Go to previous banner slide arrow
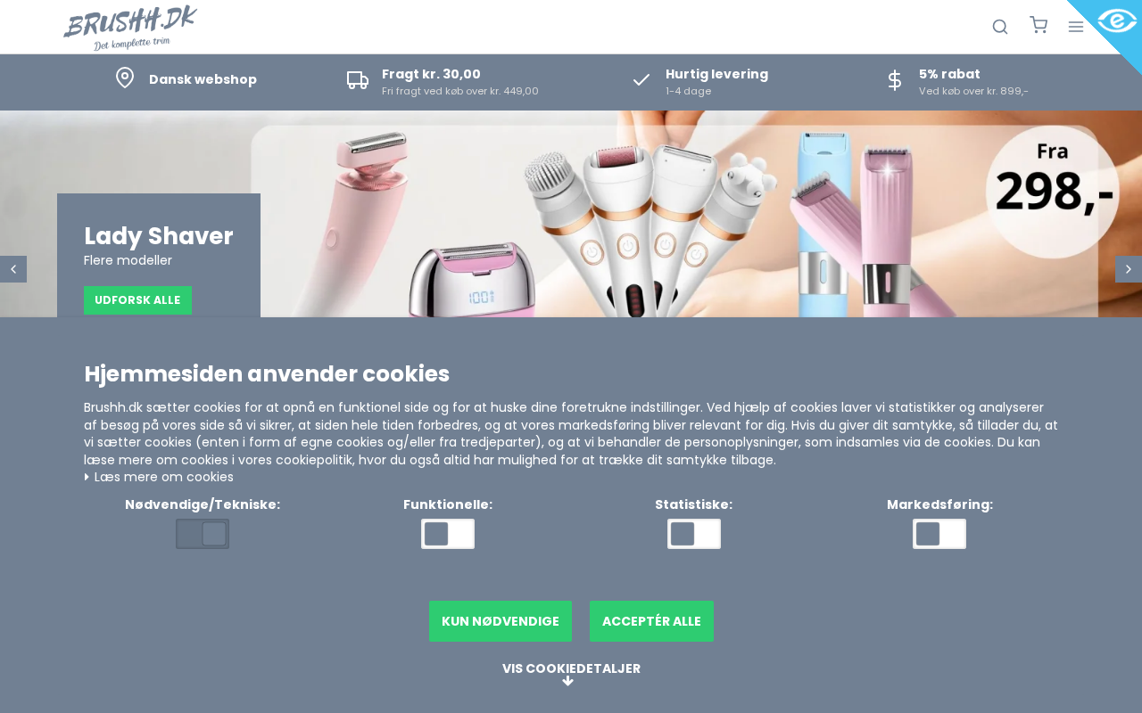1142x713 pixels. point(13,269)
